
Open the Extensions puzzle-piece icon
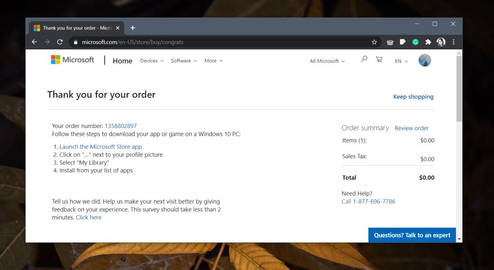pyautogui.click(x=428, y=42)
